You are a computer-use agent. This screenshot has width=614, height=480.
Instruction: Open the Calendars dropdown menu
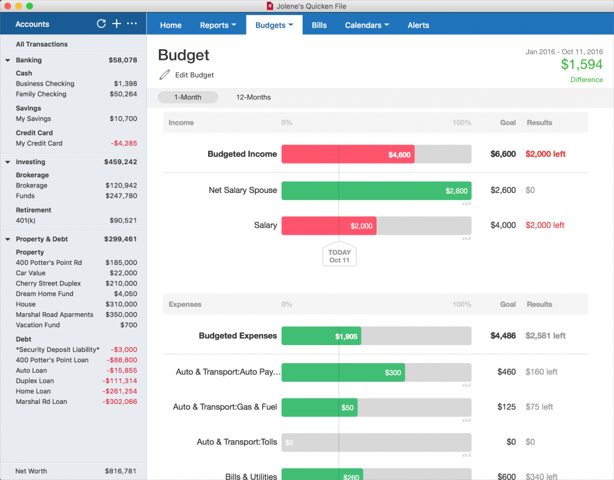click(367, 25)
